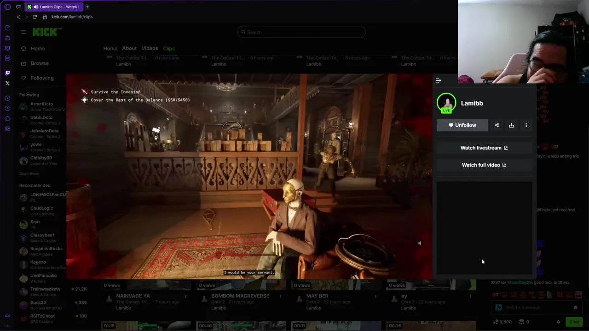Open GX Control in the Opera sidebar
The image size is (589, 331).
pyautogui.click(x=7, y=28)
